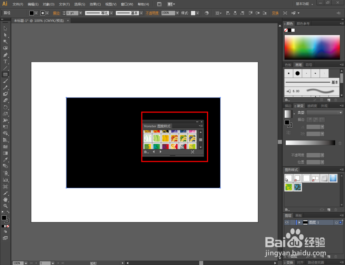Select the Direct Selection tool
Viewport: 345px width, 265px height.
5,35
